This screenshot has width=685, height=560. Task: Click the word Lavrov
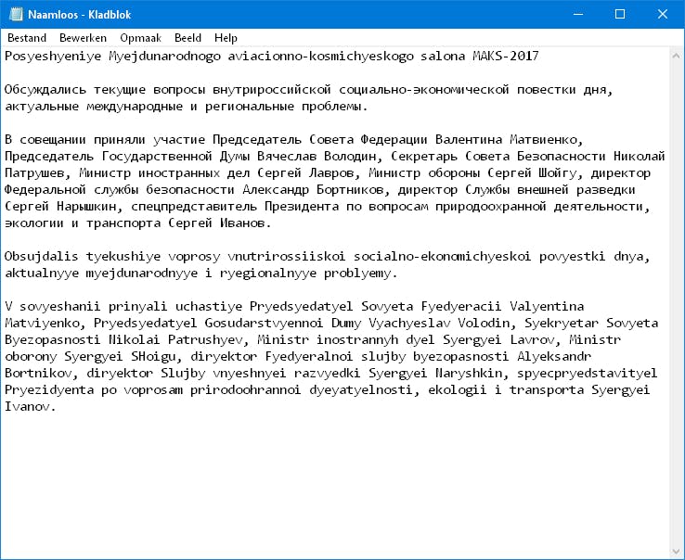(x=532, y=339)
